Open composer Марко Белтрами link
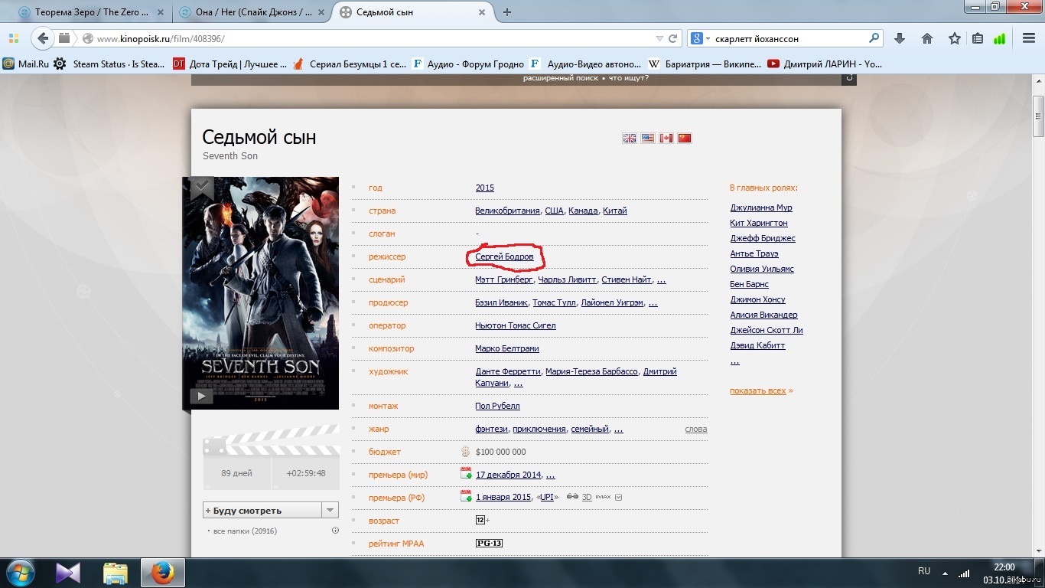Image resolution: width=1045 pixels, height=588 pixels. [x=507, y=348]
